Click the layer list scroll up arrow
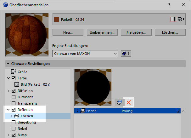 click(x=183, y=111)
